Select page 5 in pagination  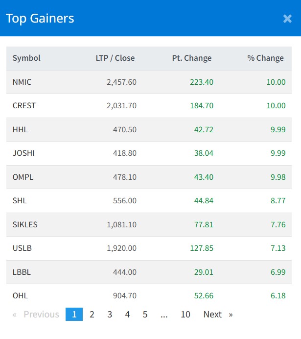click(x=145, y=315)
